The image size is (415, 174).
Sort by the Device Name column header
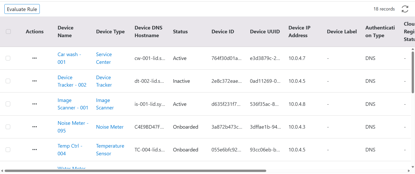point(65,32)
